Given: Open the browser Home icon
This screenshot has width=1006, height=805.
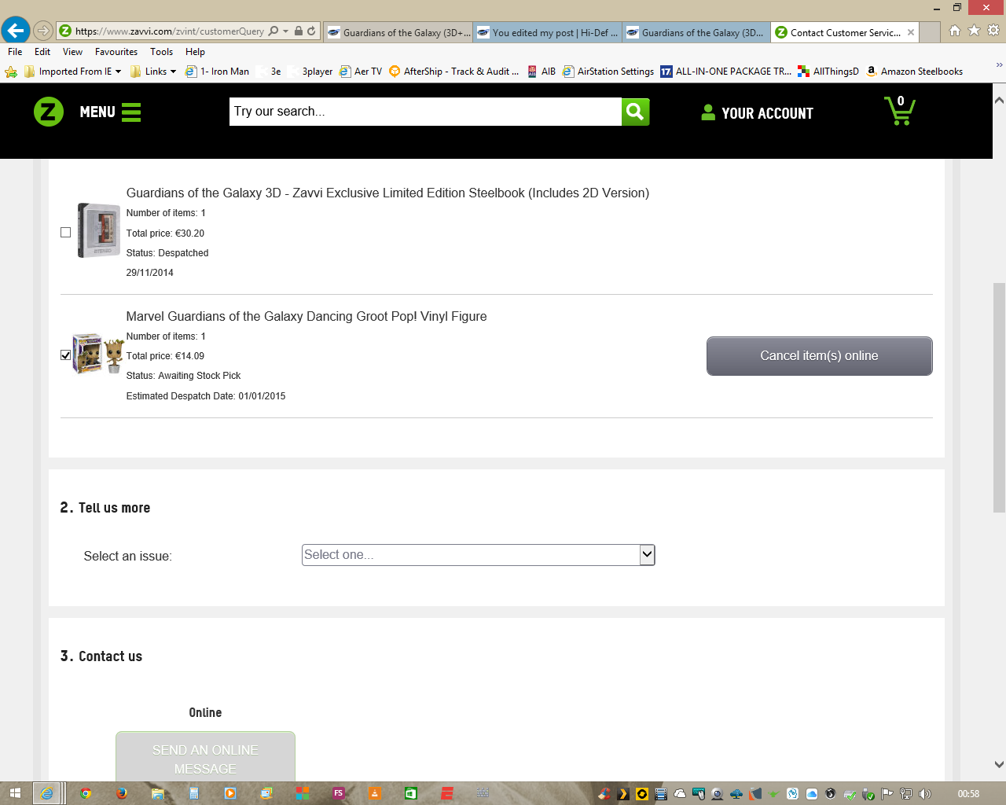Looking at the screenshot, I should click(955, 31).
